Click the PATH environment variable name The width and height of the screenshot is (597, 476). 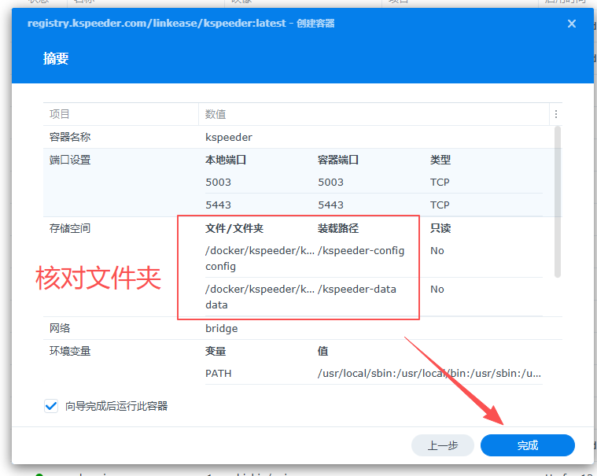219,374
